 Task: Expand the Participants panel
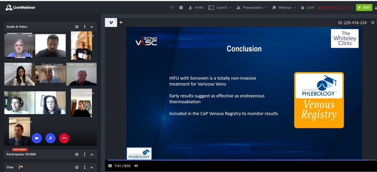tap(92, 154)
